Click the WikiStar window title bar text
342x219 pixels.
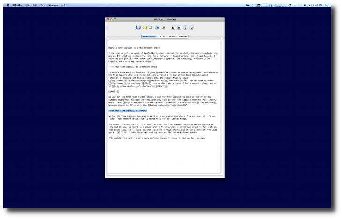coord(164,19)
